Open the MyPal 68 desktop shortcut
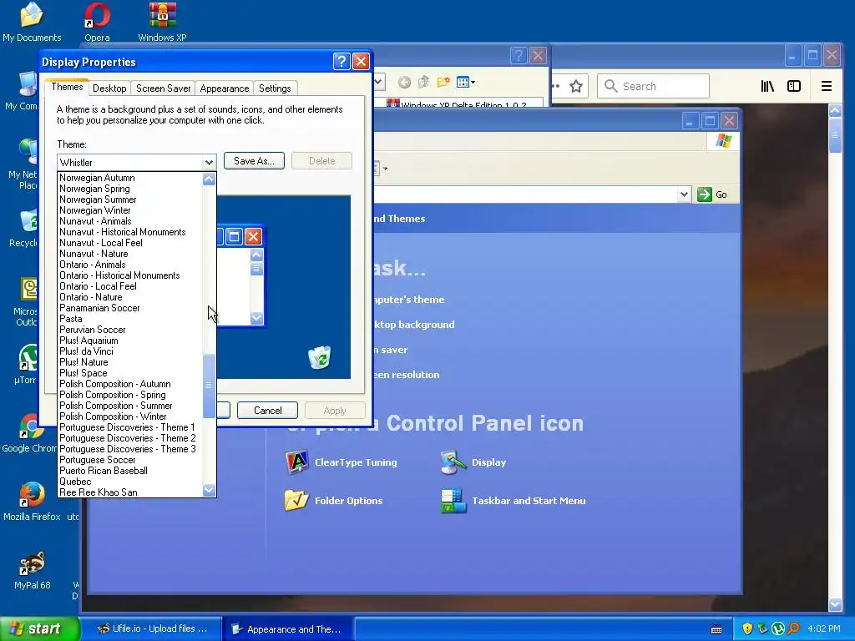Viewport: 855px width, 641px height. pyautogui.click(x=32, y=570)
